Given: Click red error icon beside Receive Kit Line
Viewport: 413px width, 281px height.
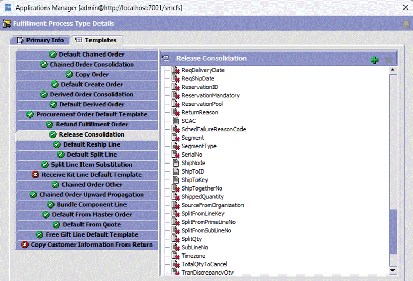Looking at the screenshot, I should click(x=35, y=175).
